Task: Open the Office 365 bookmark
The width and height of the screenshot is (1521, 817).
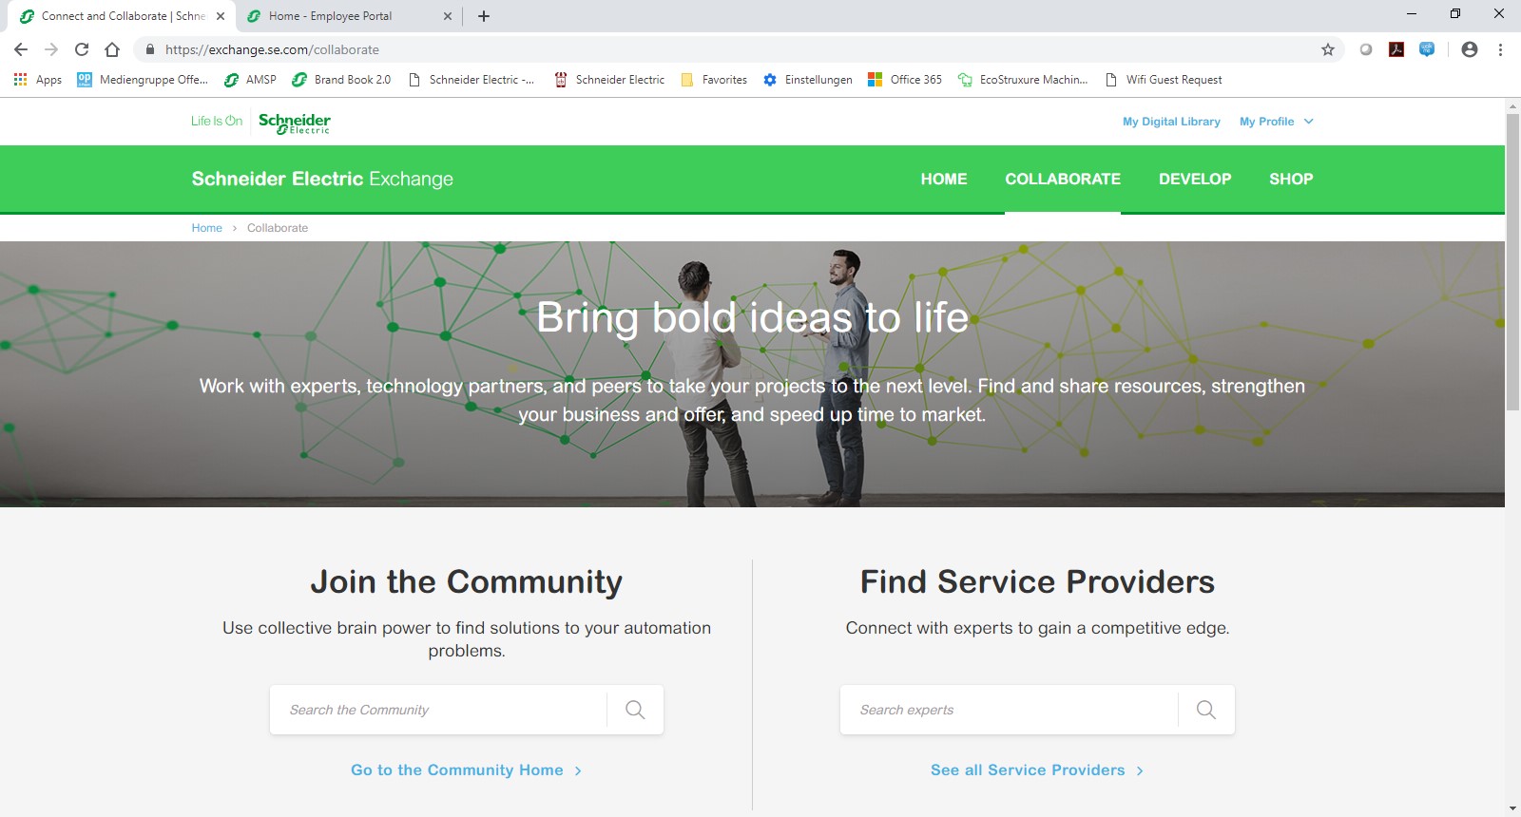Action: pyautogui.click(x=905, y=80)
